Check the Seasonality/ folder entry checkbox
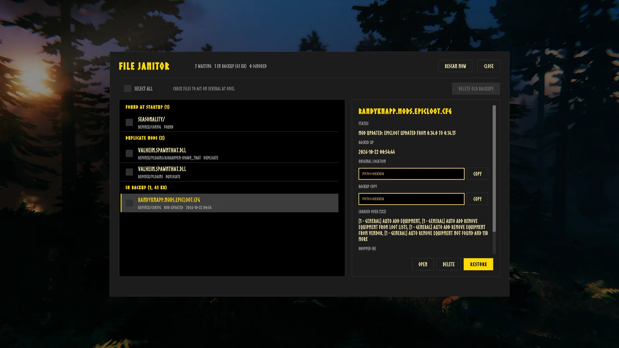619x348 pixels. pos(129,123)
